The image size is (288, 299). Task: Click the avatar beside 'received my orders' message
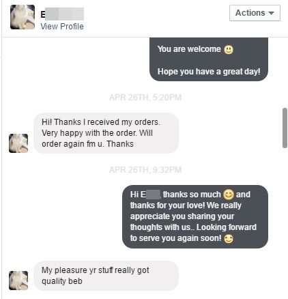click(18, 143)
